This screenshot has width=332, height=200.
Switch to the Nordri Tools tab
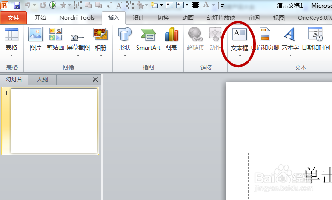77,18
